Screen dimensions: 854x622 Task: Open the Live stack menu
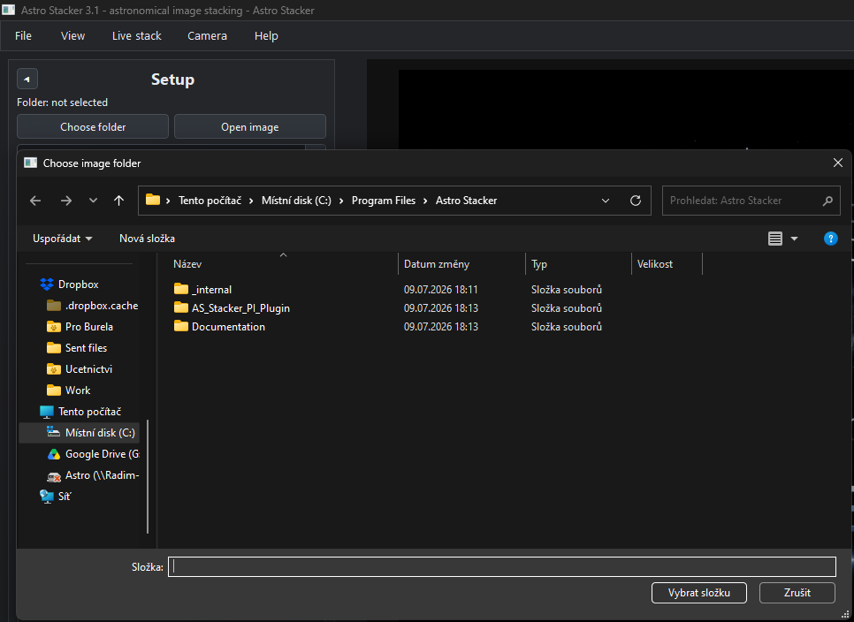click(x=137, y=36)
